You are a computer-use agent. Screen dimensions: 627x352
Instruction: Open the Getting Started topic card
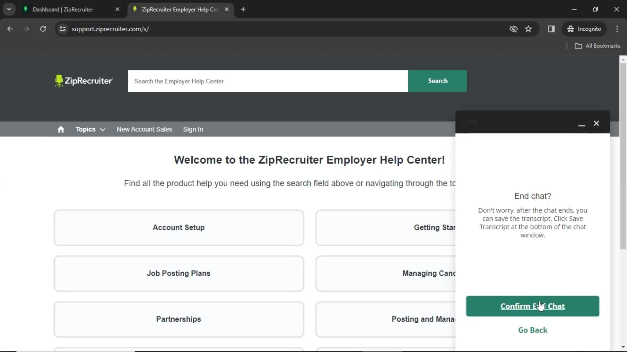click(x=386, y=228)
